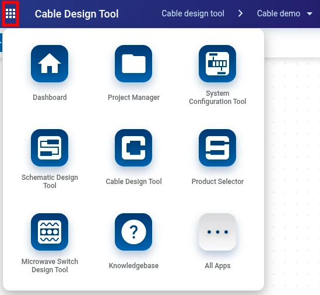This screenshot has width=320, height=295.
Task: Open the Cable demo project selector
Action: point(284,13)
